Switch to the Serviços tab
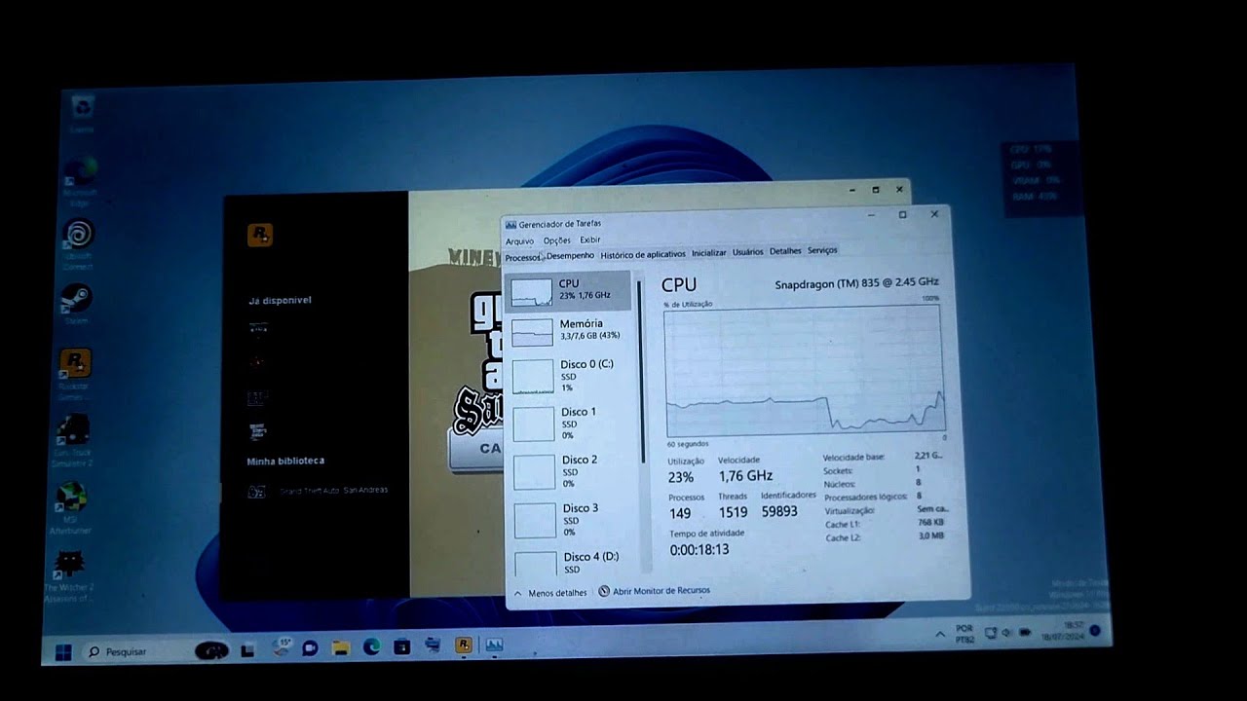The height and width of the screenshot is (701, 1247). [822, 250]
